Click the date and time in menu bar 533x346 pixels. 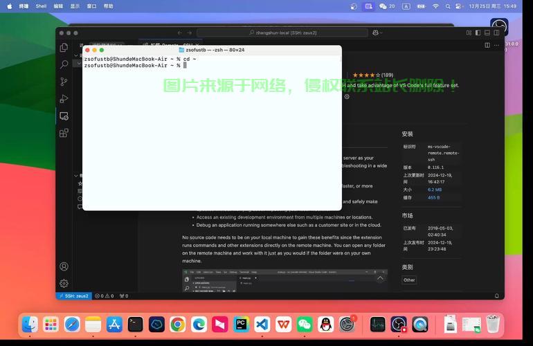493,6
